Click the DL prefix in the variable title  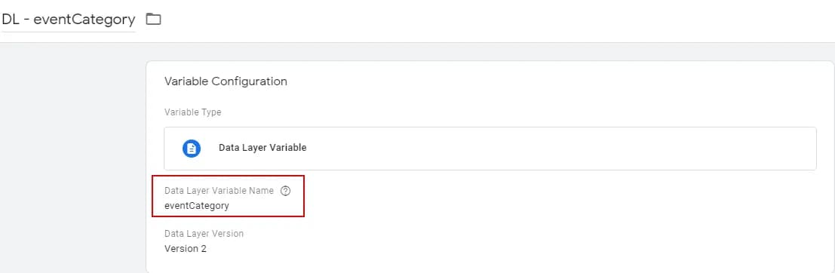click(10, 20)
